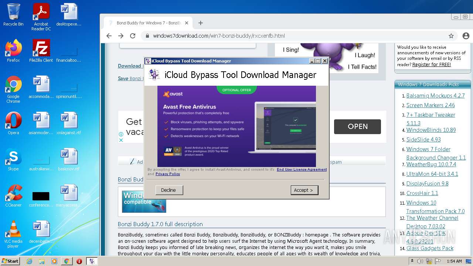Screen dimensions: 473x266
Task: Click the Windows compatible badge image
Action: point(144,201)
